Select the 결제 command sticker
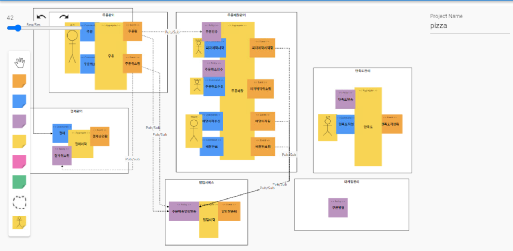The height and width of the screenshot is (251, 513). tap(62, 133)
